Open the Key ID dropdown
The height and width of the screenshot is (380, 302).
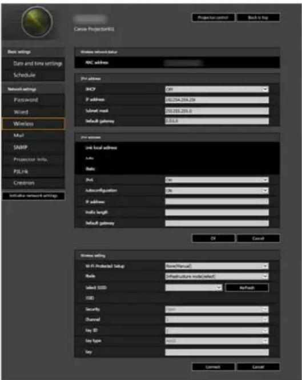pyautogui.click(x=217, y=330)
